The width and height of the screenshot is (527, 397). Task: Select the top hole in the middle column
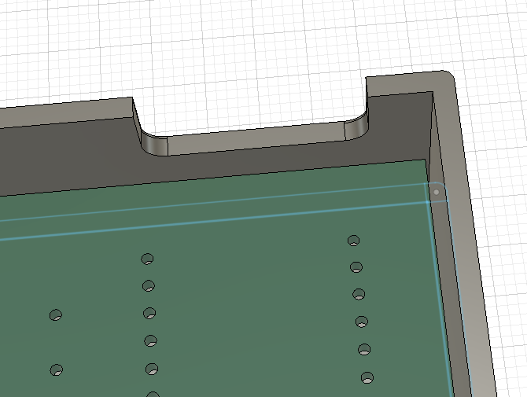click(147, 259)
